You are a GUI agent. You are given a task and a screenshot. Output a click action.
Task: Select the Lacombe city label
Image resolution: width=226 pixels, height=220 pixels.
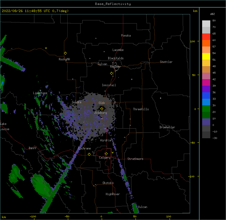coord(118,50)
